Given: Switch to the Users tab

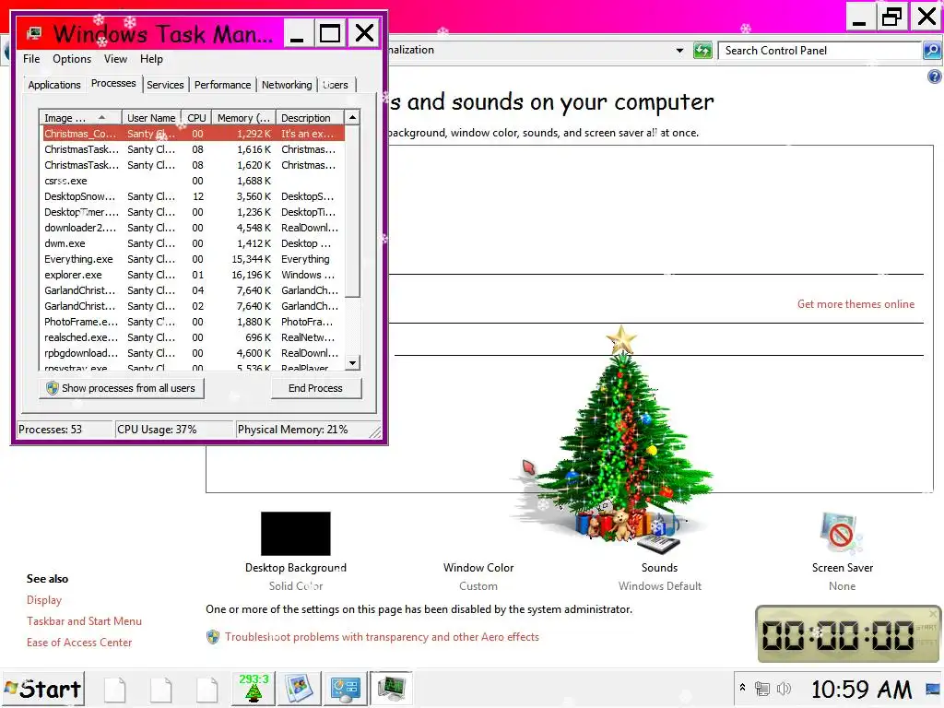Looking at the screenshot, I should click(336, 85).
